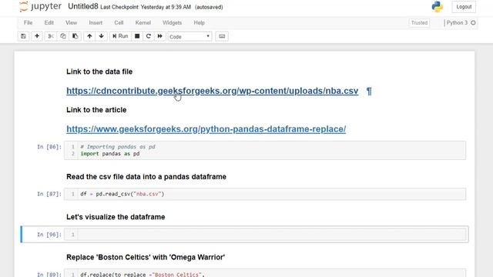Screen dimensions: 493x277
Task: Click the In [87] prompt label
Action: tap(49, 194)
